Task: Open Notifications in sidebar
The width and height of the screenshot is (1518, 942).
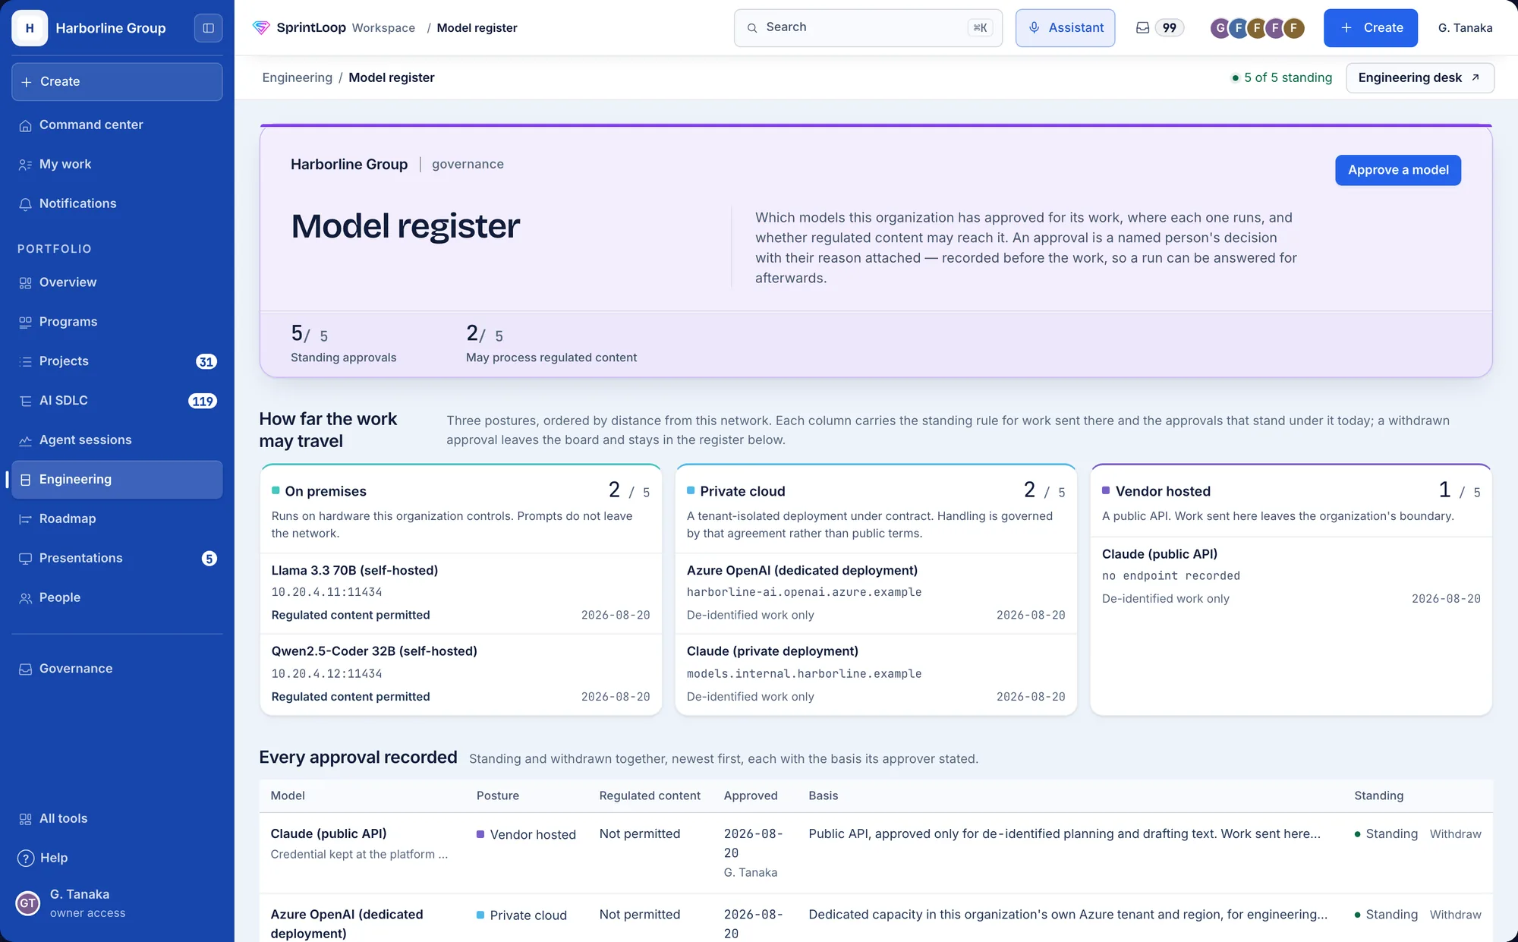Action: pyautogui.click(x=117, y=203)
